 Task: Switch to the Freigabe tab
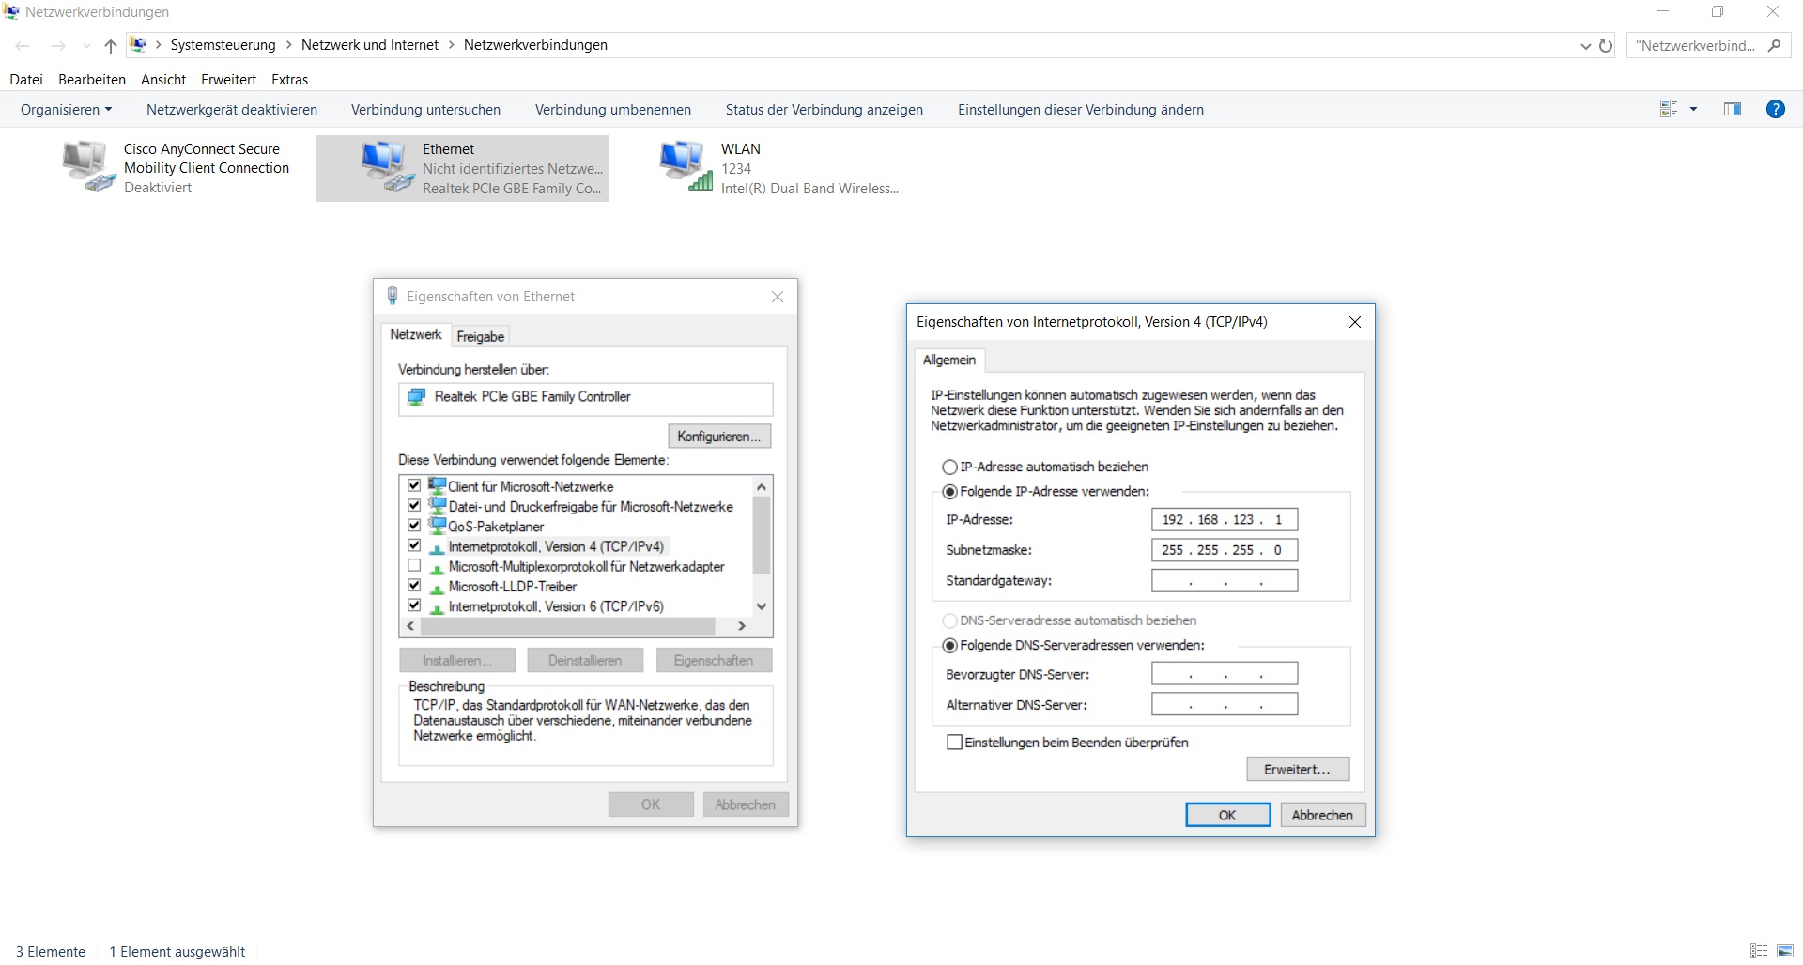tap(481, 336)
